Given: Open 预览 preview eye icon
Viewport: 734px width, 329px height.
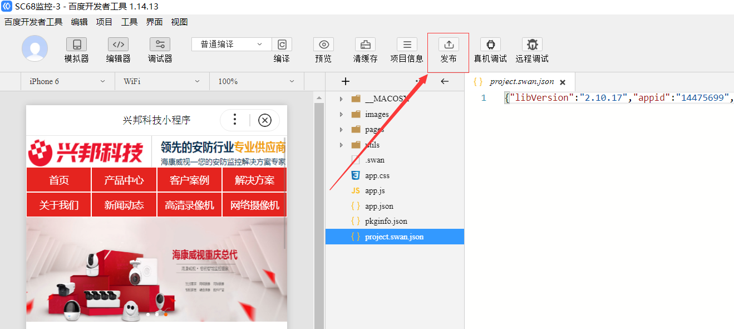Looking at the screenshot, I should pos(323,45).
